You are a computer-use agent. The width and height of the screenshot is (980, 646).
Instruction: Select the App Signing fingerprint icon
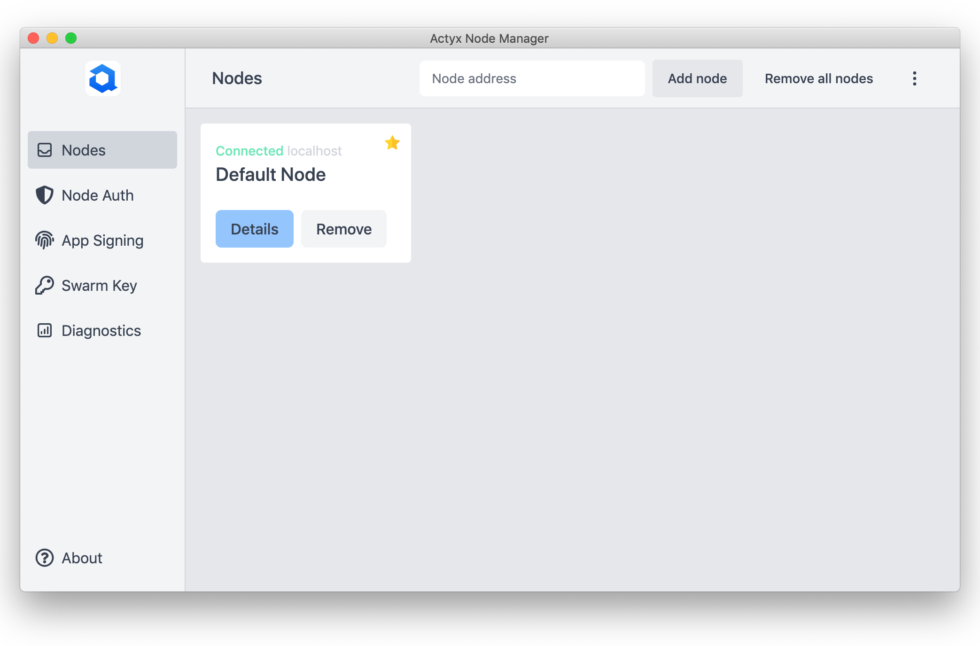(45, 240)
